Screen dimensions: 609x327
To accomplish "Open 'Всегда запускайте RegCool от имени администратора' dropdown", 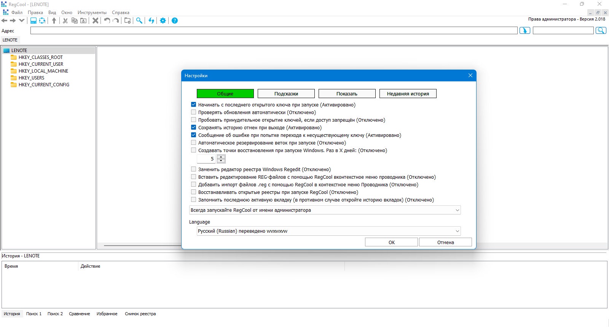I will (x=325, y=210).
